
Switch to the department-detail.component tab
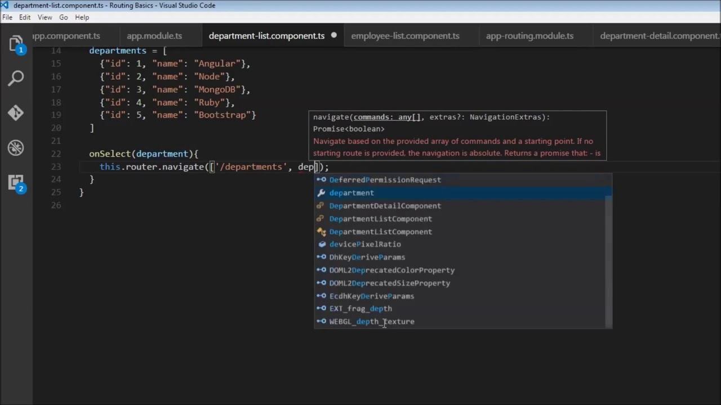coord(657,35)
